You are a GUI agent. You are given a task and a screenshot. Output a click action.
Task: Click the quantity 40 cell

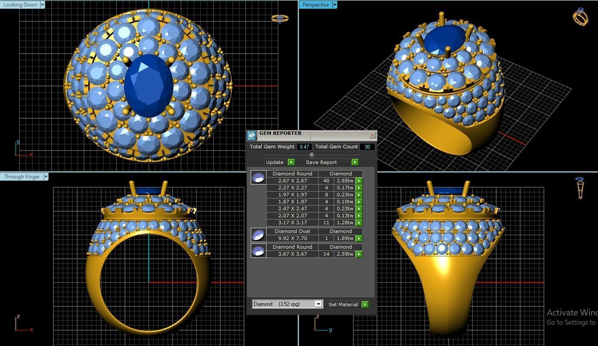[326, 181]
